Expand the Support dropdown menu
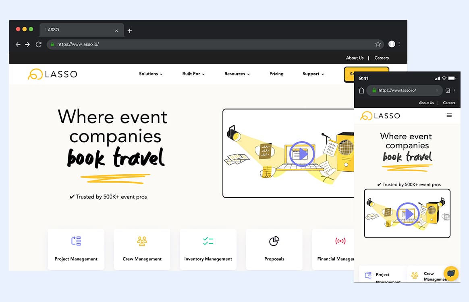The width and height of the screenshot is (469, 302). (313, 74)
